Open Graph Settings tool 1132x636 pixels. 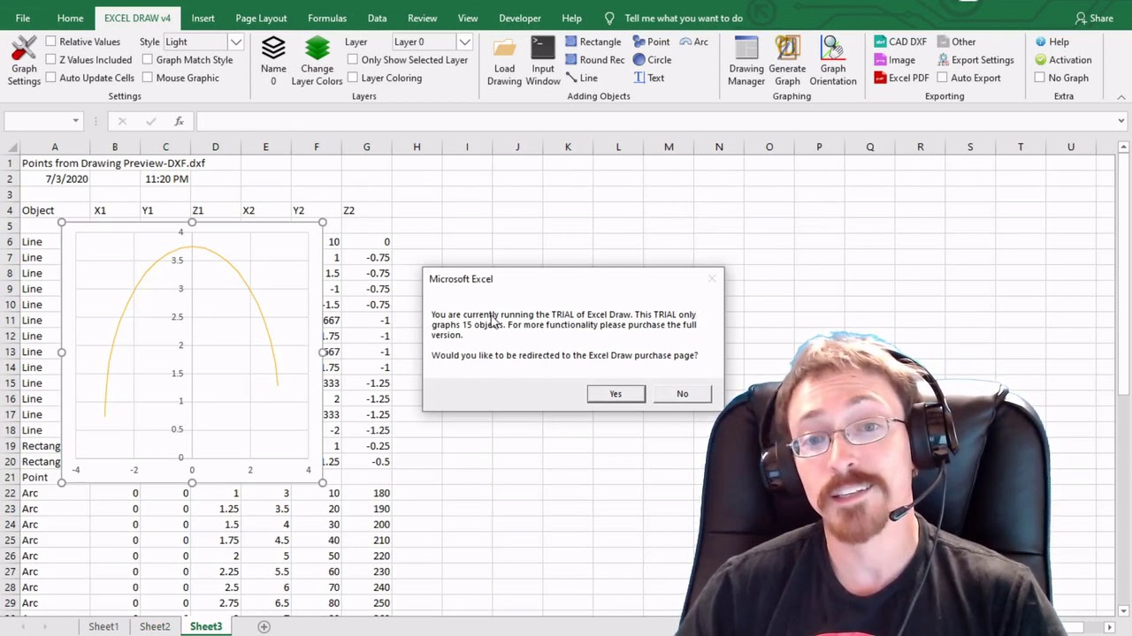tap(24, 60)
